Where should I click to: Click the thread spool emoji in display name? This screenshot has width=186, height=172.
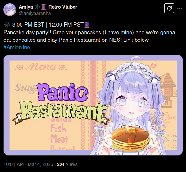click(x=43, y=7)
